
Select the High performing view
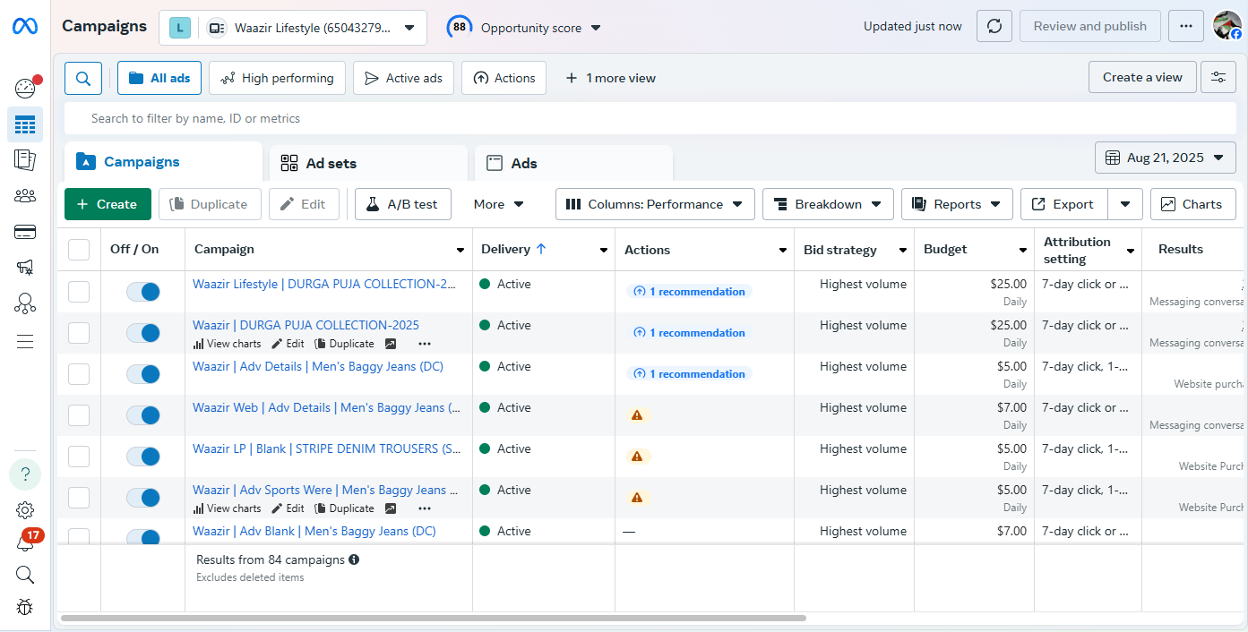click(x=277, y=78)
